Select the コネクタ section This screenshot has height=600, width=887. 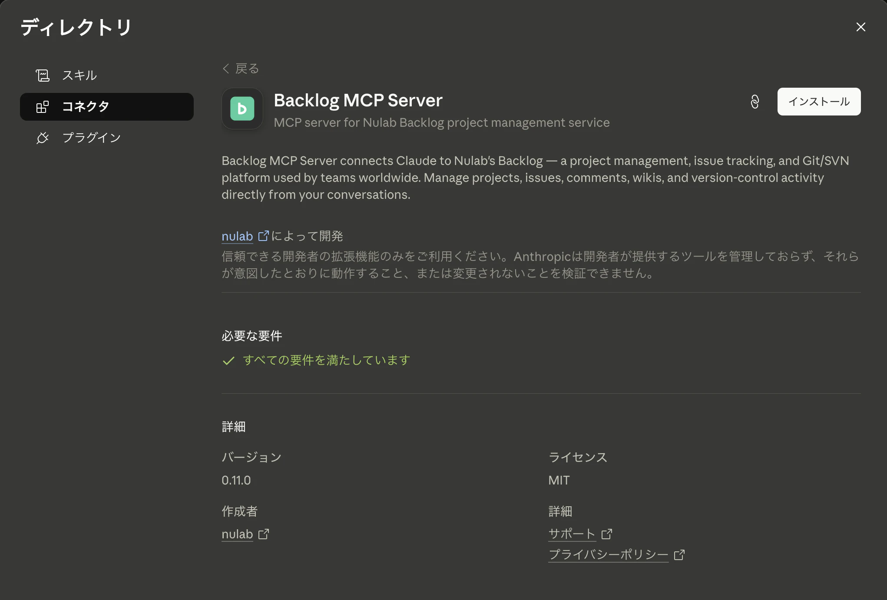(107, 107)
